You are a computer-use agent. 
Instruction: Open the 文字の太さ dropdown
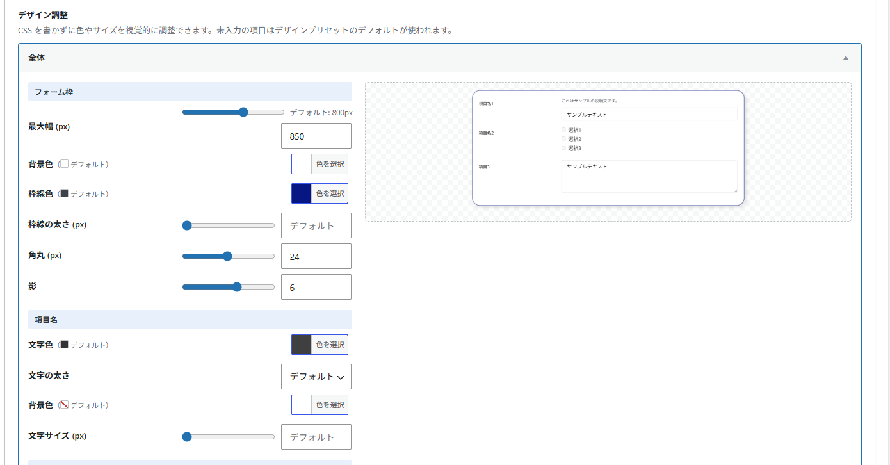coord(316,377)
